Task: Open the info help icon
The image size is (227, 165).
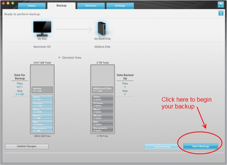Action: click(x=221, y=13)
